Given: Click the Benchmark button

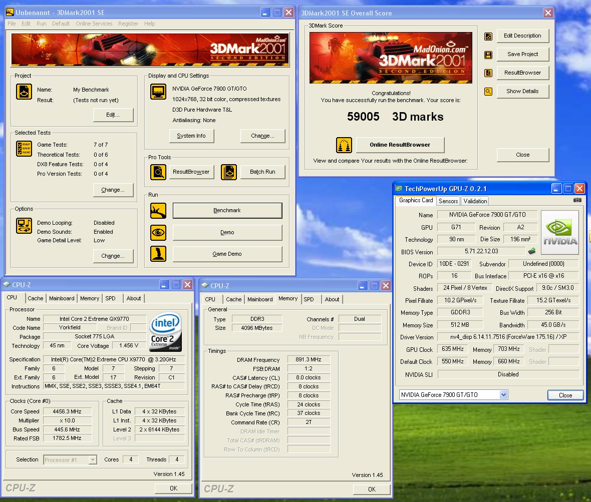Looking at the screenshot, I should 227,211.
